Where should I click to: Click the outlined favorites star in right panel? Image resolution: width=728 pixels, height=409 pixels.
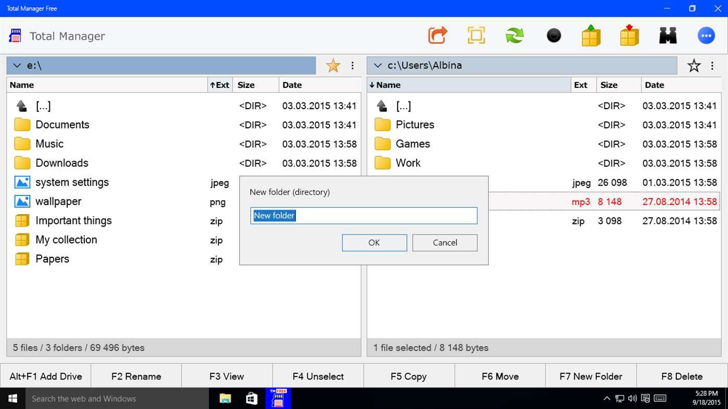tap(694, 65)
